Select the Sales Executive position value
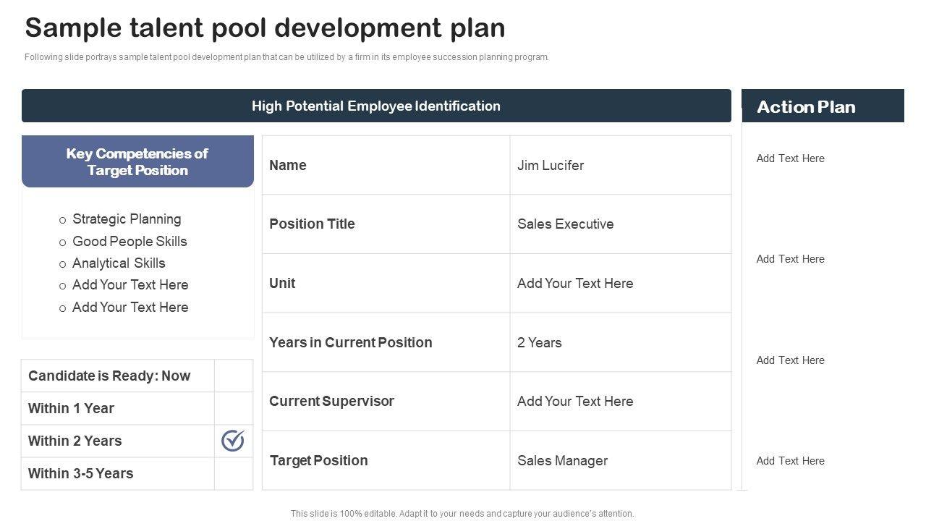This screenshot has width=926, height=521. coord(565,224)
